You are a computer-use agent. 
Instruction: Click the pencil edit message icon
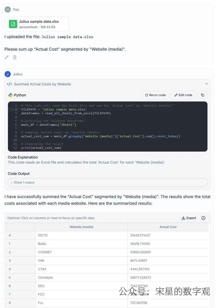[7, 57]
